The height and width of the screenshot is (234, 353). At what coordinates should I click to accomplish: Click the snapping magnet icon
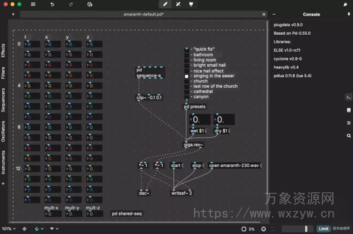tap(37, 229)
